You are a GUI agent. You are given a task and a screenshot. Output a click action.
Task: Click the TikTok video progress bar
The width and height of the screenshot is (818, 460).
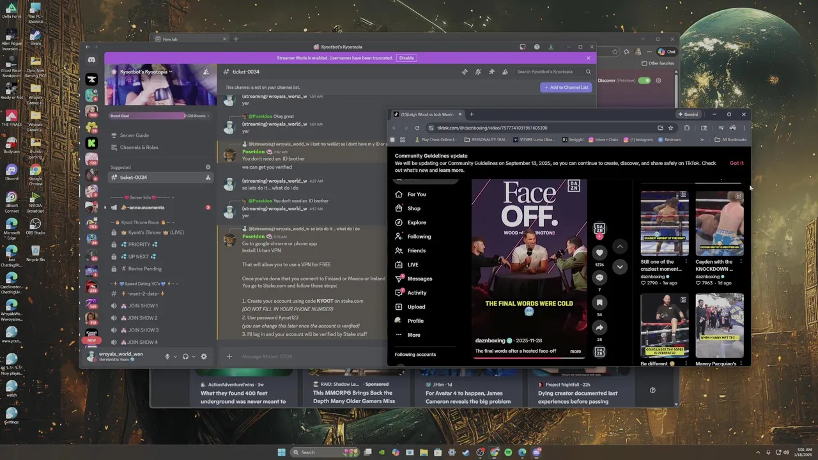pyautogui.click(x=529, y=358)
